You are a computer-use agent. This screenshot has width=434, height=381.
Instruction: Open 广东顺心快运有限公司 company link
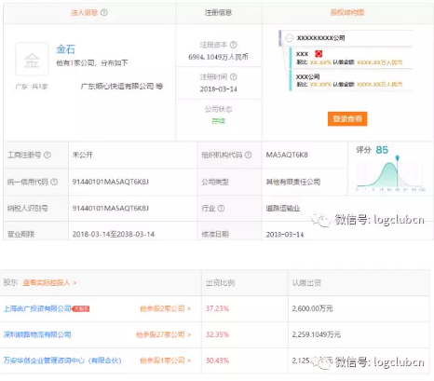pyautogui.click(x=117, y=86)
